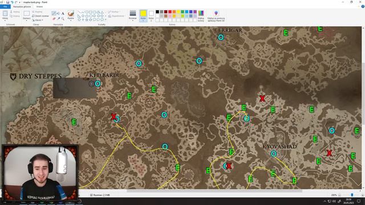Click the horizontal scrollbar below canvas
This screenshot has height=205, width=365.
pyautogui.click(x=214, y=191)
